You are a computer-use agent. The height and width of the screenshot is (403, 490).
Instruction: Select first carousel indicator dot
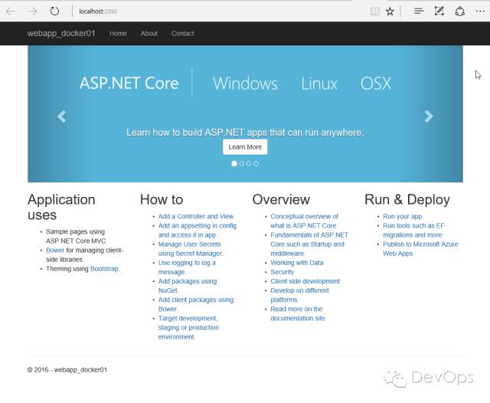point(234,163)
